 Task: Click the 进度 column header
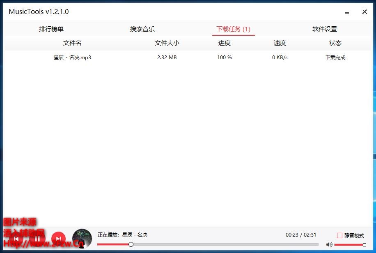225,43
